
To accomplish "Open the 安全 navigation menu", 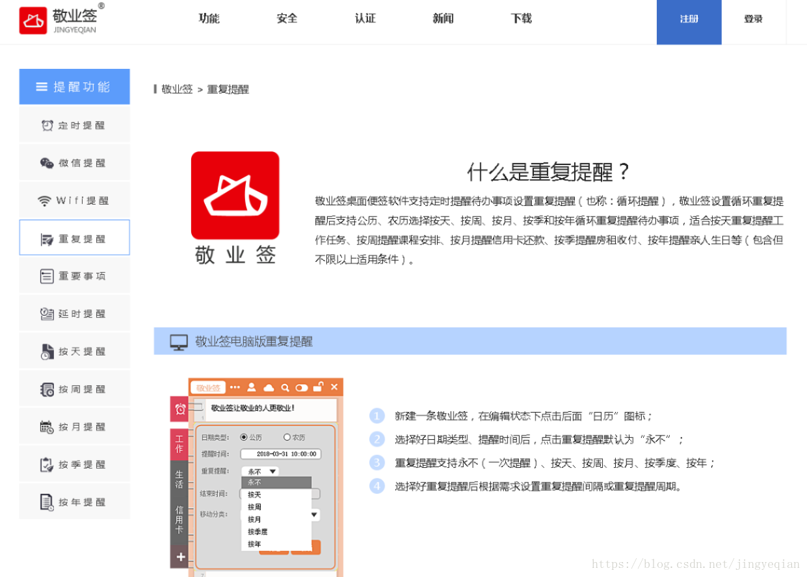I will pyautogui.click(x=287, y=19).
